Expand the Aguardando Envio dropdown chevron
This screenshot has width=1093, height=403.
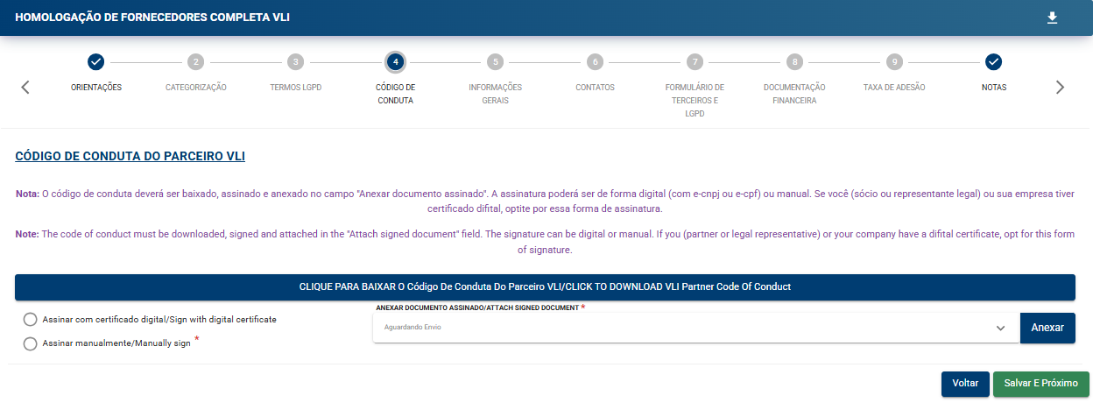[x=1000, y=328]
